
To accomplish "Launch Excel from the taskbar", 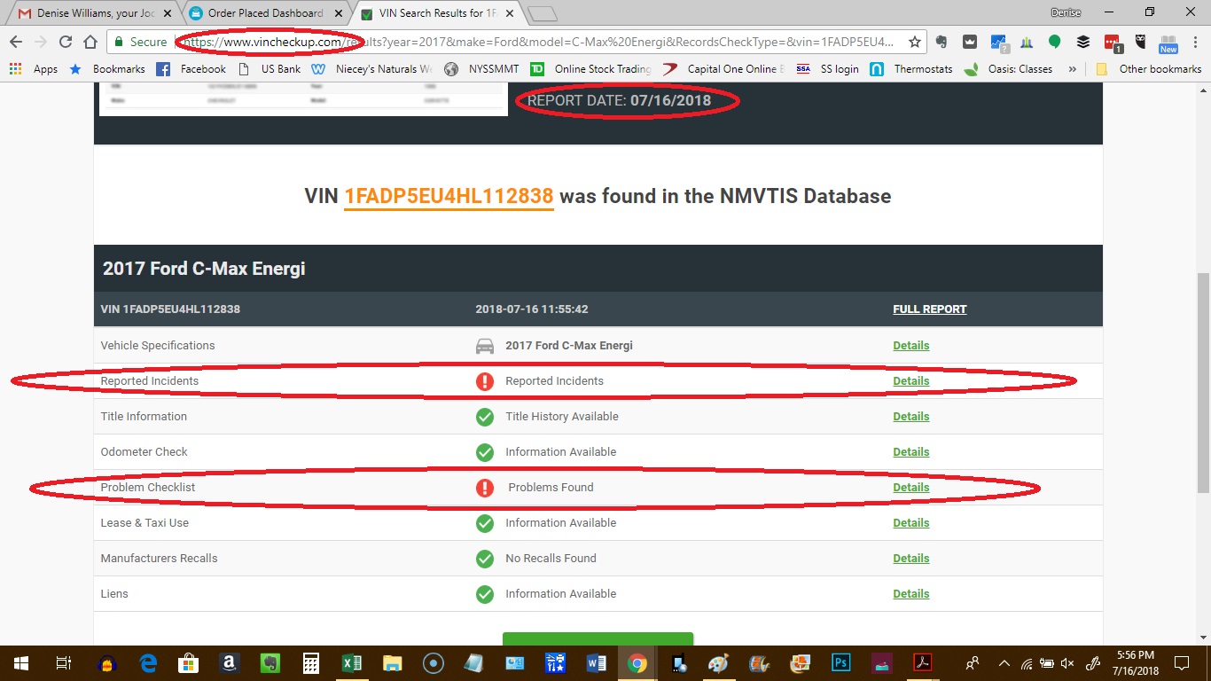I will pos(352,662).
